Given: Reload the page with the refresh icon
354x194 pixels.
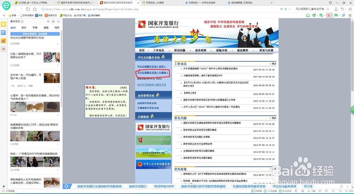Looking at the screenshot, I should point(28,9).
